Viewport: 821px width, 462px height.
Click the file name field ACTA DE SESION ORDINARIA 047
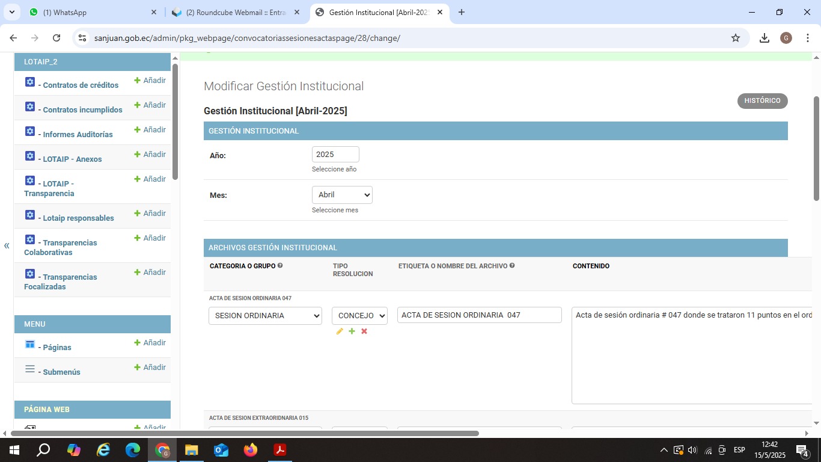pos(479,315)
